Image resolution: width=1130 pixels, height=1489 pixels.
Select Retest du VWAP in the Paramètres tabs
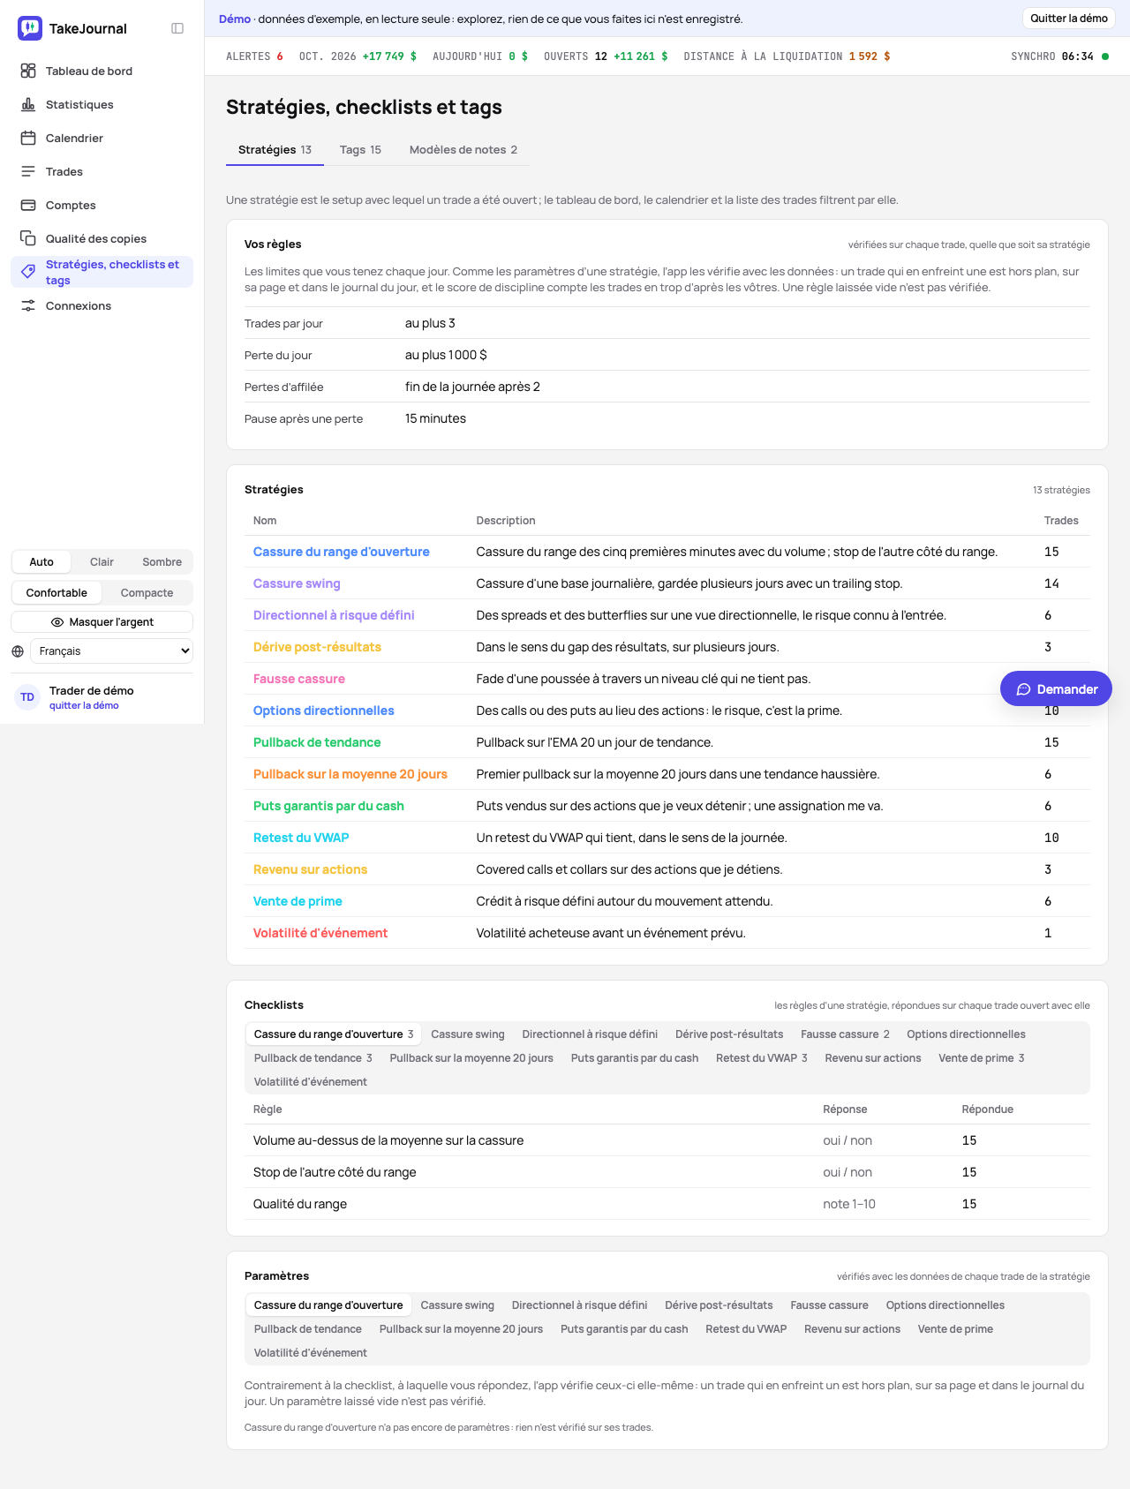click(746, 1329)
